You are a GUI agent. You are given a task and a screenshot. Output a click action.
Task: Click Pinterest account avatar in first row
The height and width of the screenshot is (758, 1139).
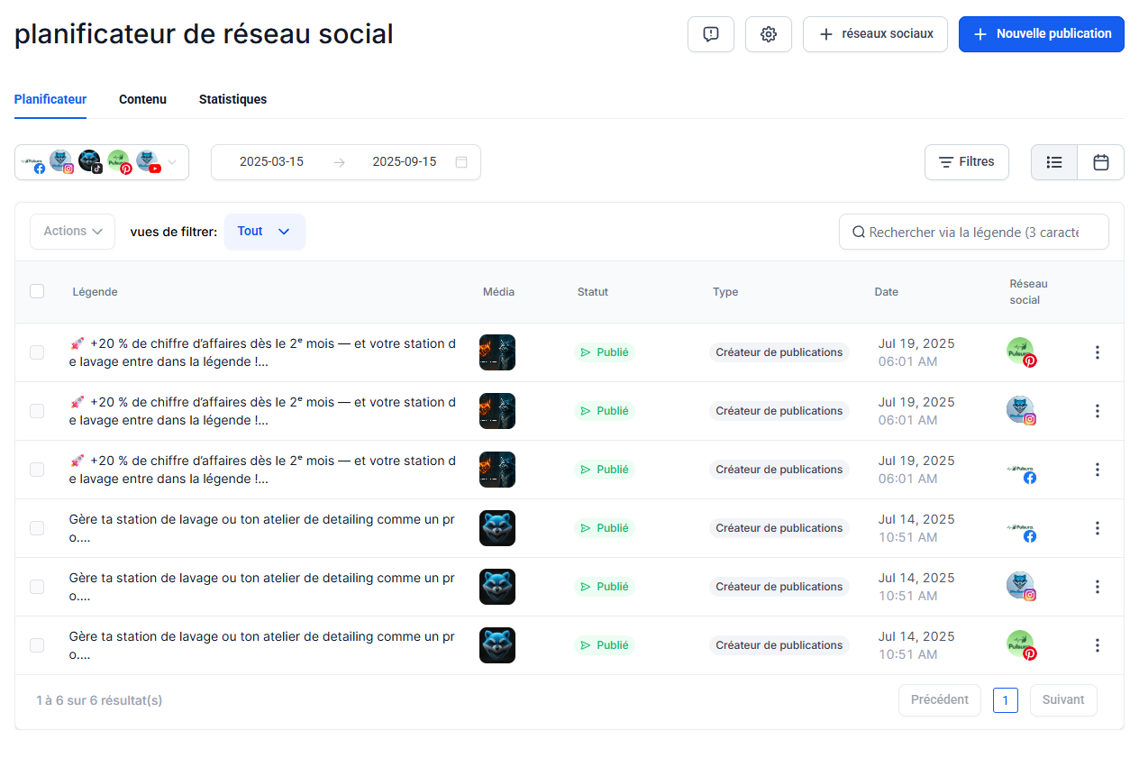(1021, 352)
